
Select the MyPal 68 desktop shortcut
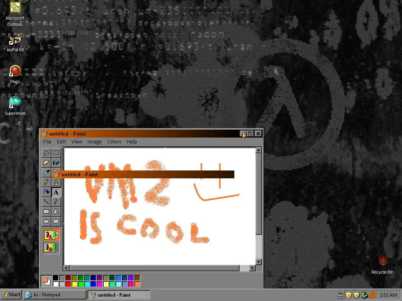15,43
